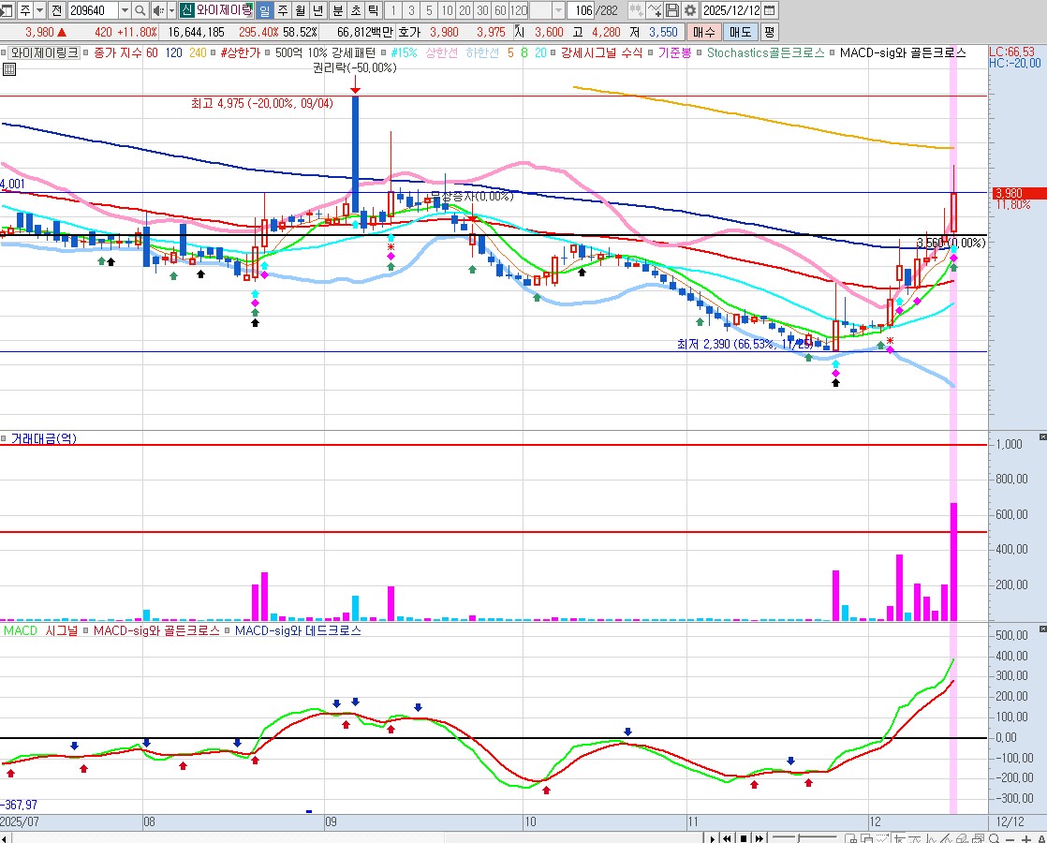Viewport: 1047px width, 843px height.
Task: Click the zoom magnifier icon at bottom
Action: (995, 838)
